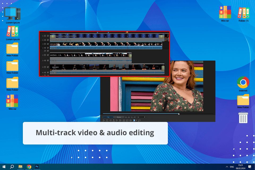Toggle track 1 video enable checkbox
This screenshot has width=255, height=170.
tap(48, 36)
